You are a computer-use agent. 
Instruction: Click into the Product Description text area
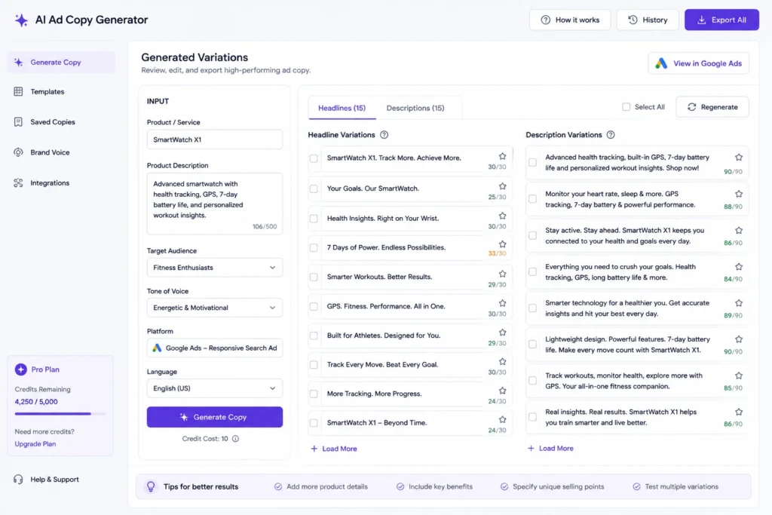[x=215, y=204]
